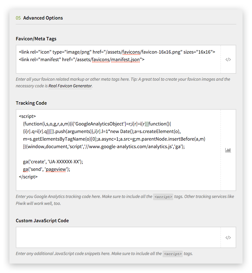Click the bar chart icon beside Tracking Code
This screenshot has height=273, width=252.
coord(228,150)
